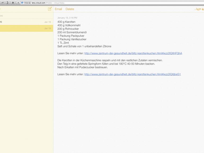Open link ending in ixzz2IQXjbsG1

click(x=132, y=74)
